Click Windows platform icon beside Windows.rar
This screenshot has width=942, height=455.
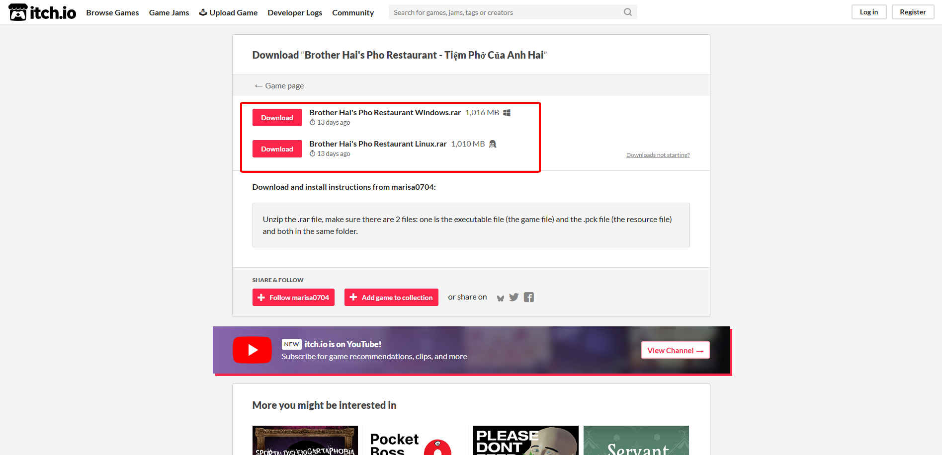coord(507,113)
